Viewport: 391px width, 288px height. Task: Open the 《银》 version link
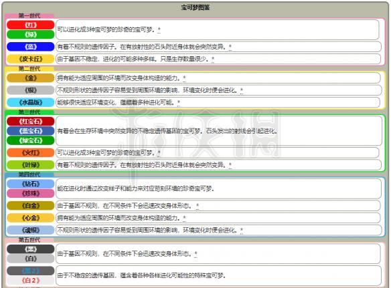click(31, 90)
